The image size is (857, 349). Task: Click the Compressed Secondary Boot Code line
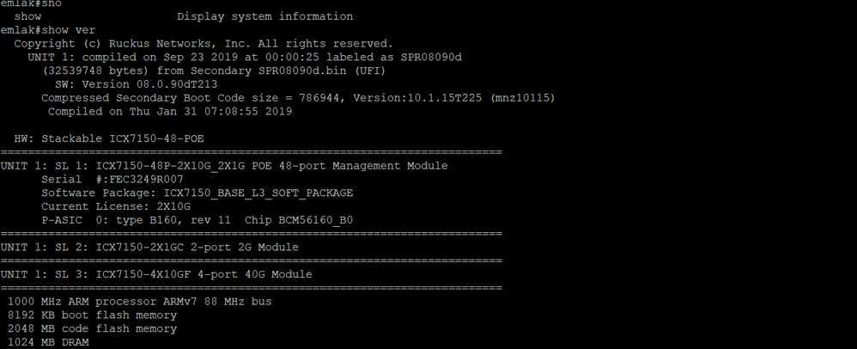pos(297,98)
